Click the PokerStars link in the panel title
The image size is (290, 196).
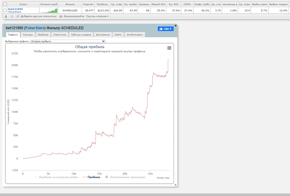click(x=35, y=28)
